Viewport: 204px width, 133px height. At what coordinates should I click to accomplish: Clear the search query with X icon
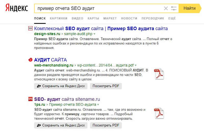point(166,8)
